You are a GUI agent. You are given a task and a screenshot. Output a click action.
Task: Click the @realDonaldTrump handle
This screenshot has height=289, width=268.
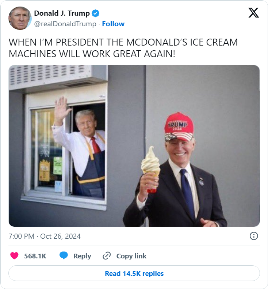click(x=65, y=24)
